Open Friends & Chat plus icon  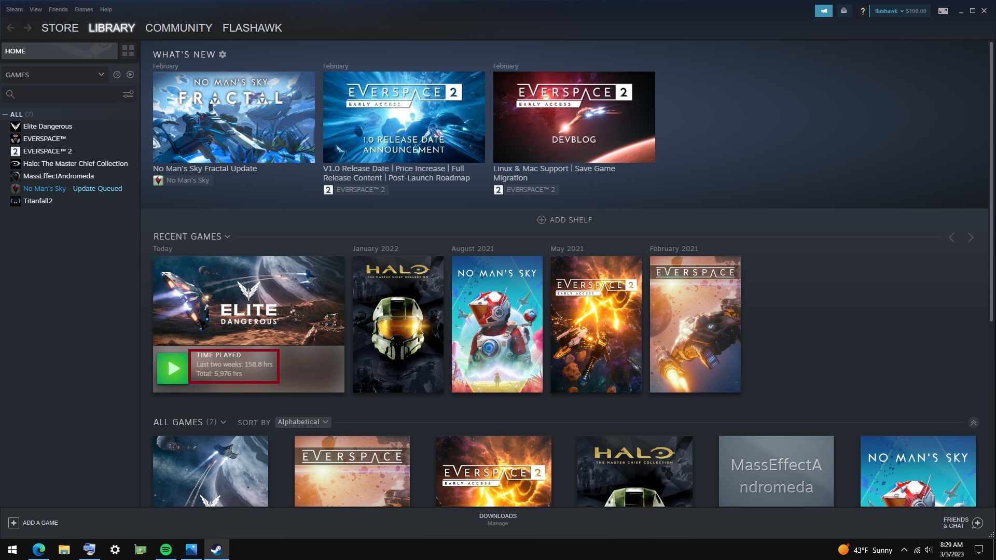point(977,523)
